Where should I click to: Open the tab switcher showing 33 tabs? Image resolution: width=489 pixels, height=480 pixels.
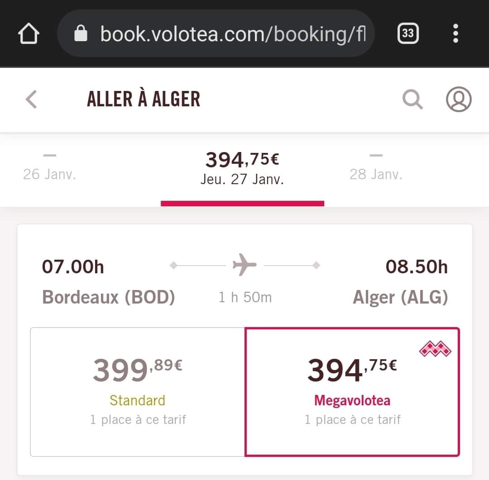click(x=408, y=33)
